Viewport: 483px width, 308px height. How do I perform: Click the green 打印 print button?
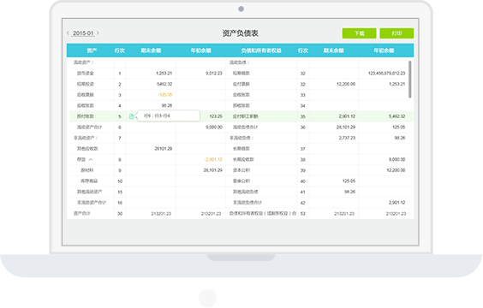point(397,33)
